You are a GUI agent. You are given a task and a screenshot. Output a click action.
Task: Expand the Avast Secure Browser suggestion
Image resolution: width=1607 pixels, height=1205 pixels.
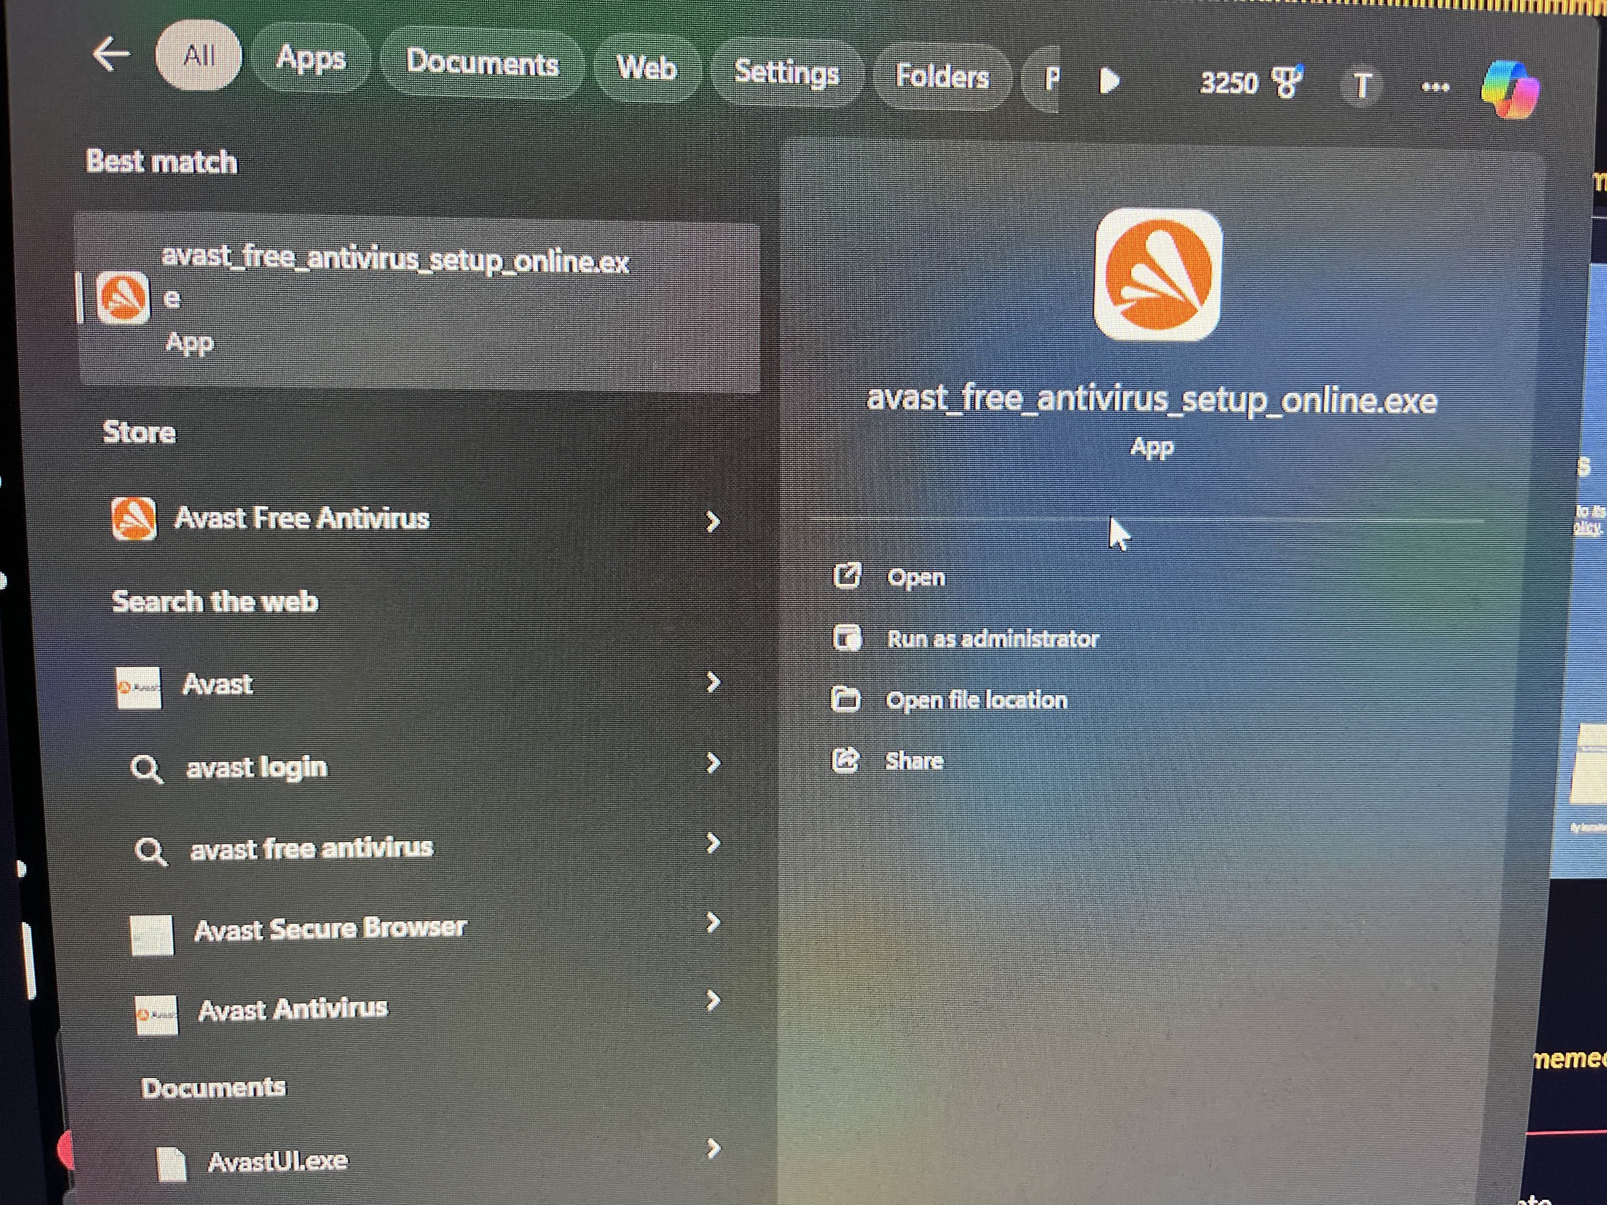pos(713,922)
